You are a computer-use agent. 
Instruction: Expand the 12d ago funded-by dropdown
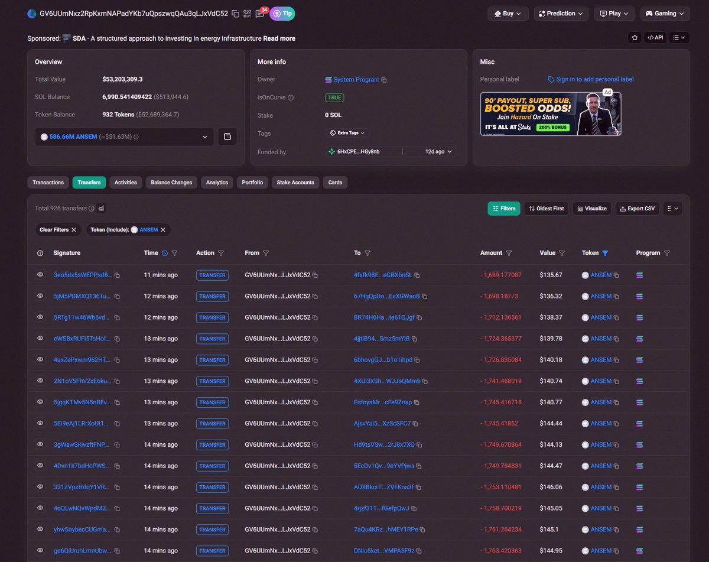(440, 152)
